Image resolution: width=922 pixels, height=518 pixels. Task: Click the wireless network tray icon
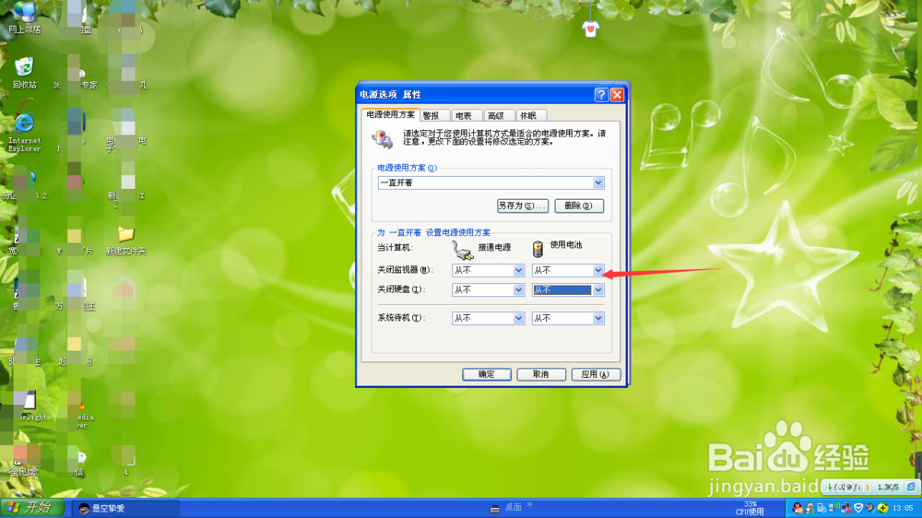tap(834, 508)
